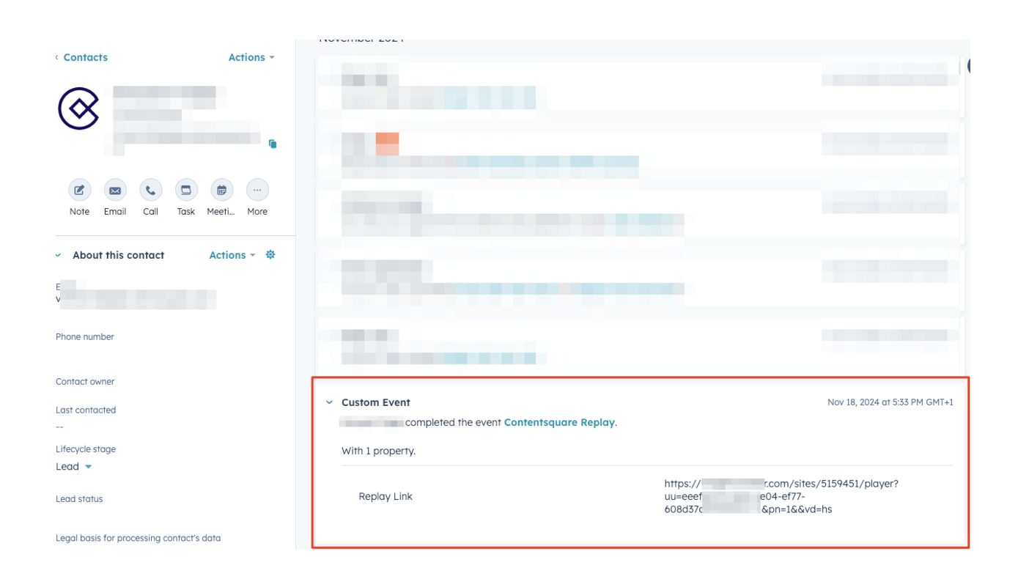
Task: Copy contact email with copy icon
Action: 273,144
